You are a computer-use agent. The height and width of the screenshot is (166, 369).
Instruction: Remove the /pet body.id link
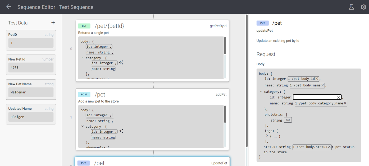pyautogui.click(x=317, y=79)
